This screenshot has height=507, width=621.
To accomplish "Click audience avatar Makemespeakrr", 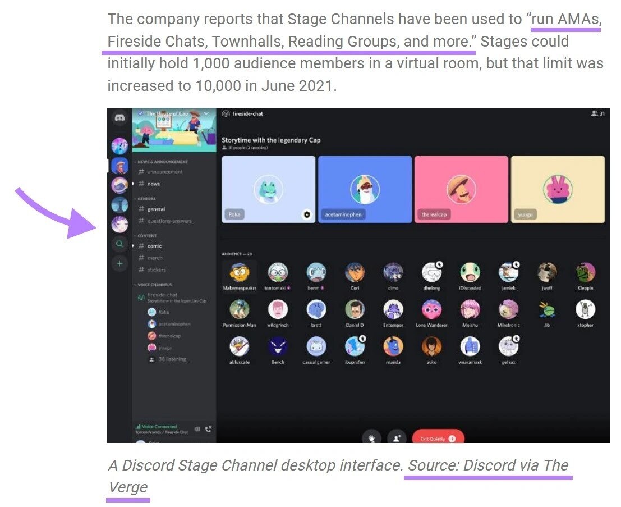I will [x=239, y=272].
